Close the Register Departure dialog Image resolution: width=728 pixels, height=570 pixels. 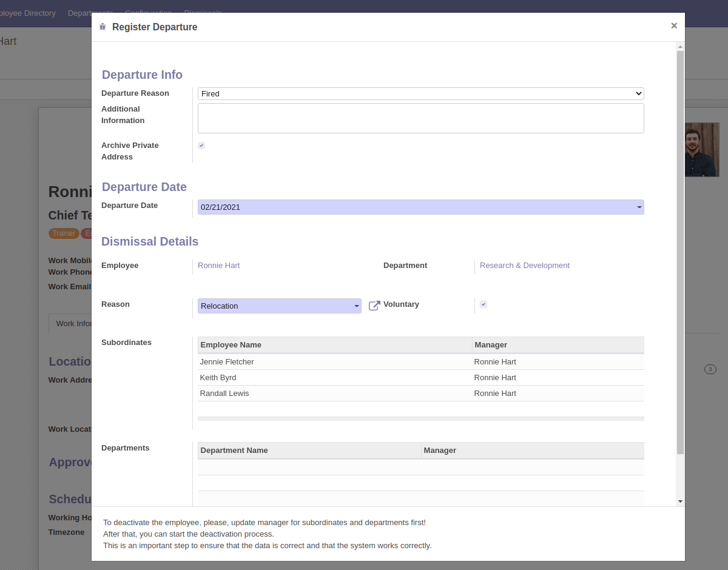[x=673, y=25]
